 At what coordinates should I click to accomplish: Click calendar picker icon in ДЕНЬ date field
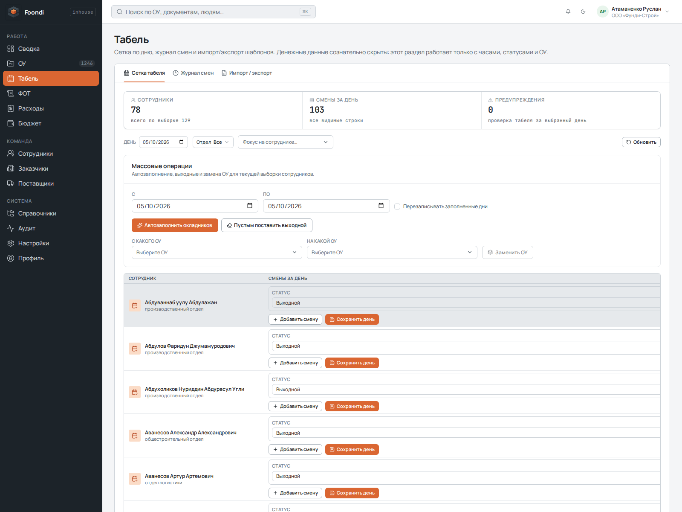tap(181, 142)
